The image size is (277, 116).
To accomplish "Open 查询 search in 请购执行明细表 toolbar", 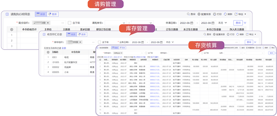I will pos(191,14).
